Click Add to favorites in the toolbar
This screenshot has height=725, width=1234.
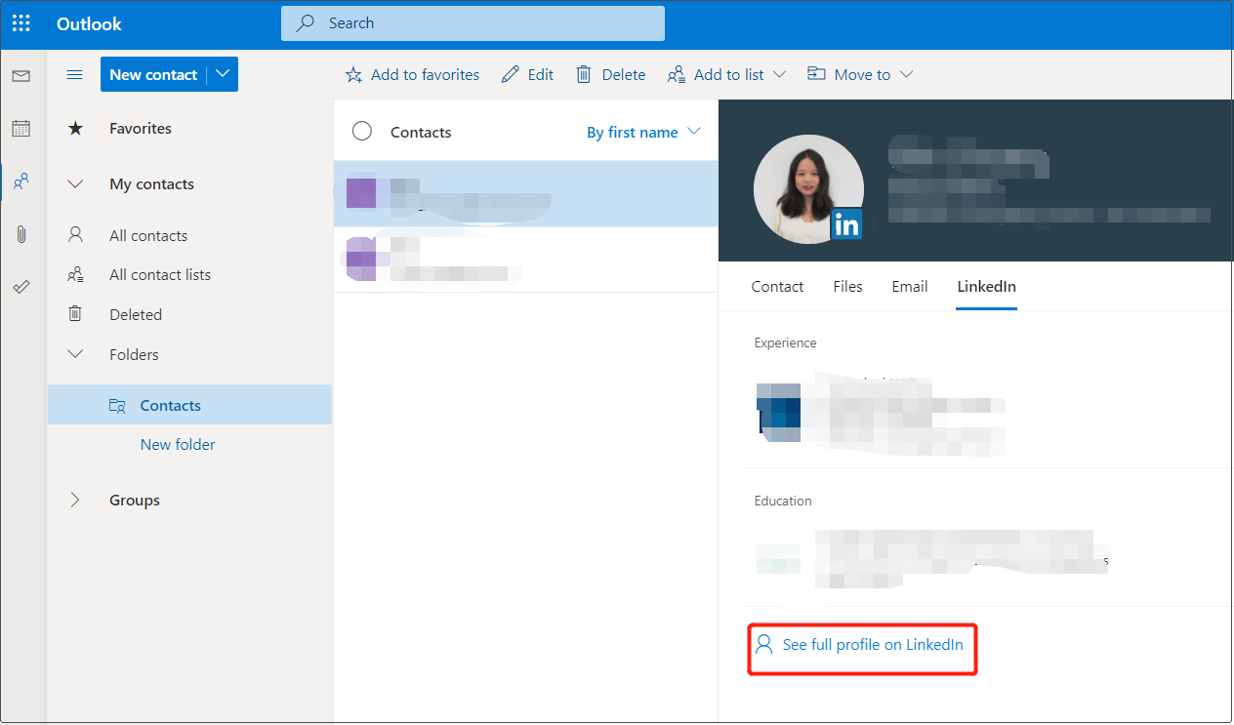pyautogui.click(x=413, y=74)
